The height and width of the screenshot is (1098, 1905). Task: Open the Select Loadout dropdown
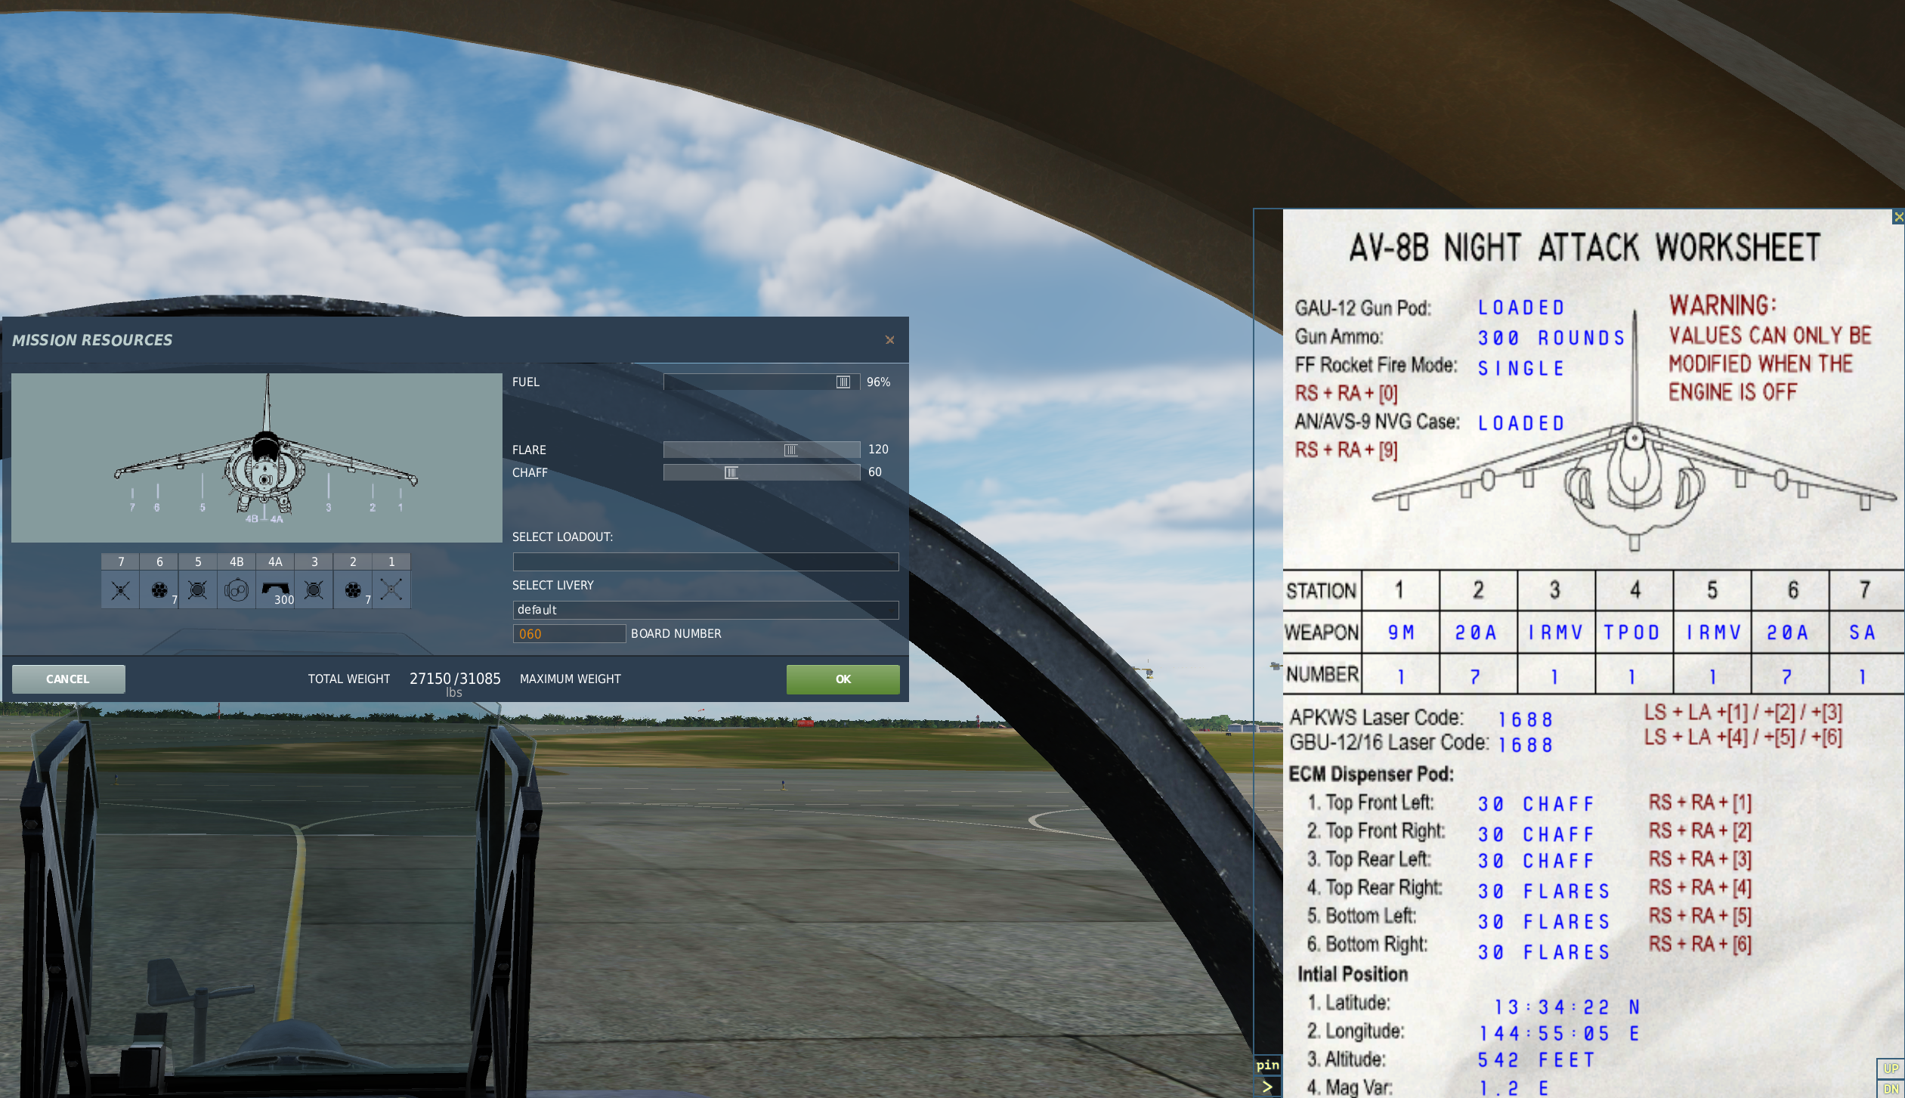706,561
